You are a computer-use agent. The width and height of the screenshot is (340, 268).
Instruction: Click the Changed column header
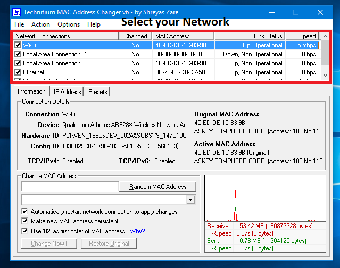point(135,36)
